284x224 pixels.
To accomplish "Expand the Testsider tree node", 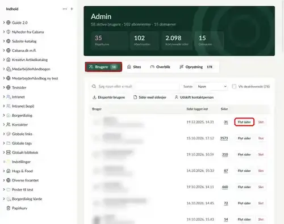I will coord(4,87).
